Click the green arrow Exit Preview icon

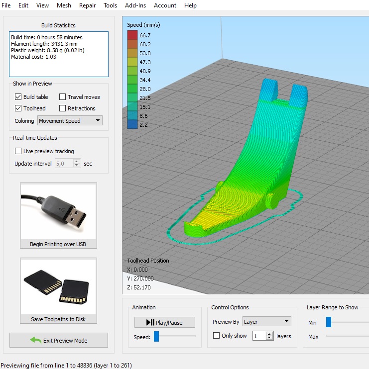point(35,341)
